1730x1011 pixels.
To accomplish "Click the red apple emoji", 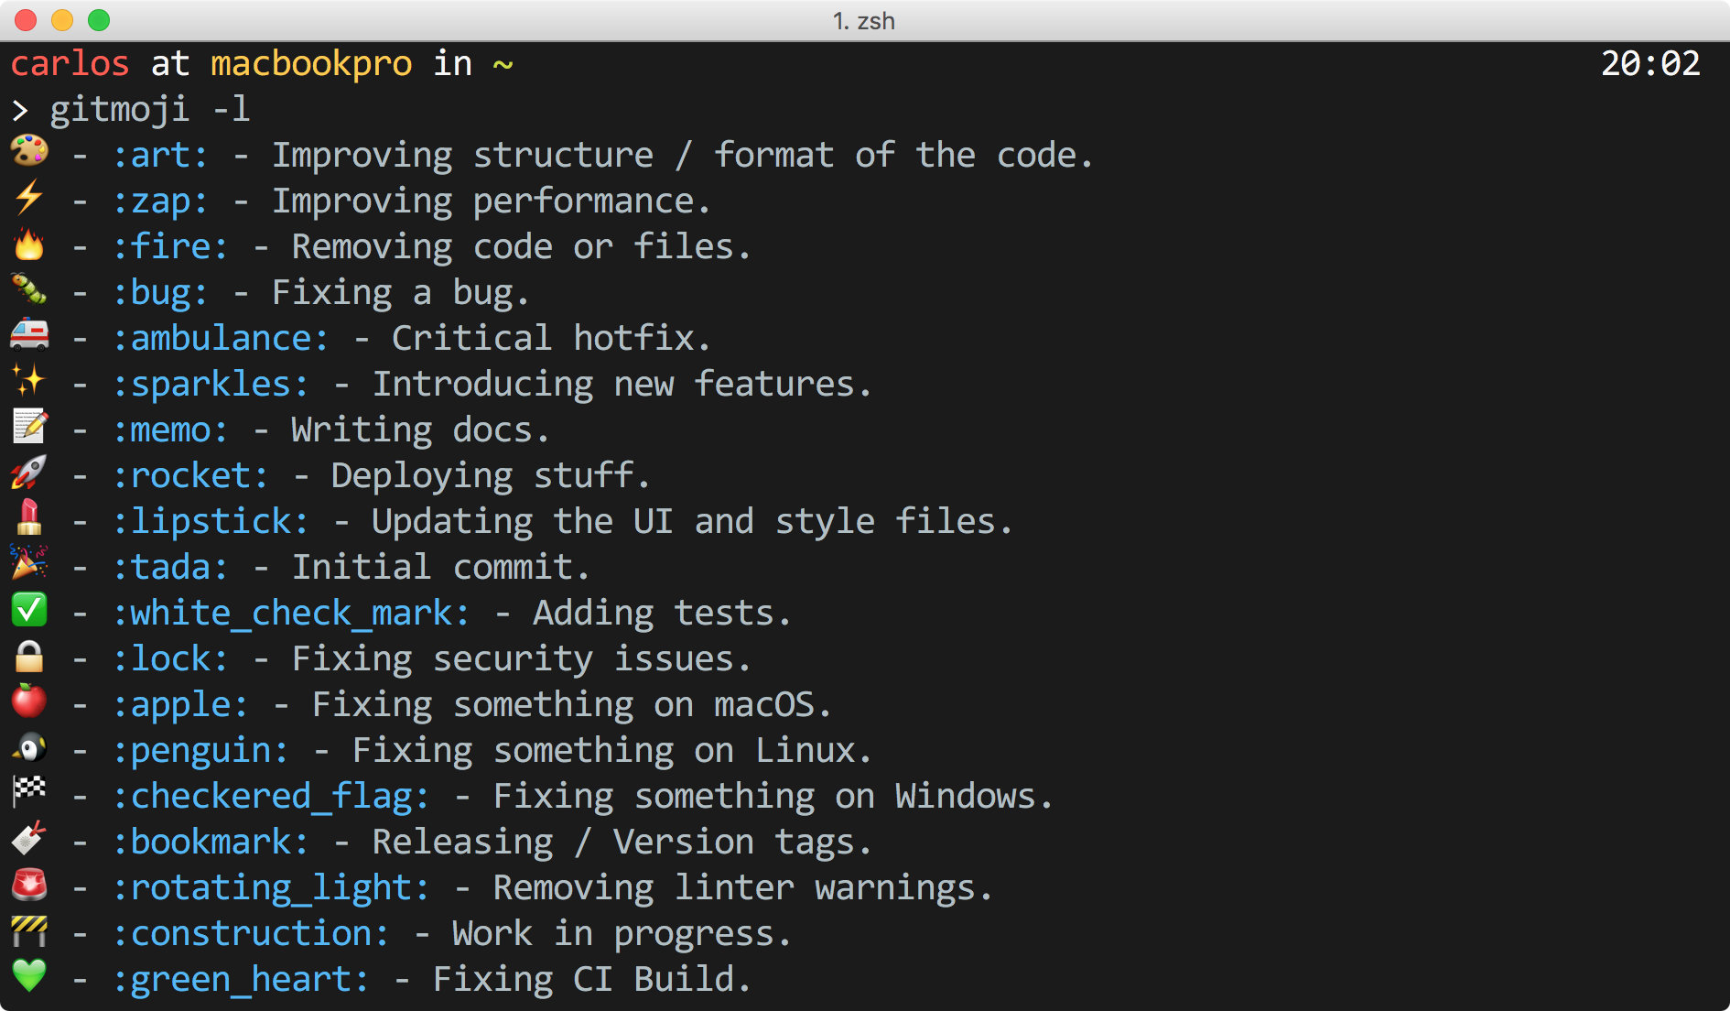I will (x=29, y=701).
